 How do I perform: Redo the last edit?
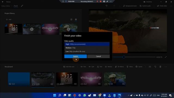pos(114,6)
